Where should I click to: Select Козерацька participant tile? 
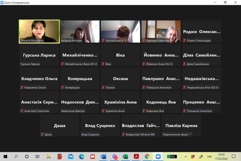pyautogui.click(x=80, y=78)
